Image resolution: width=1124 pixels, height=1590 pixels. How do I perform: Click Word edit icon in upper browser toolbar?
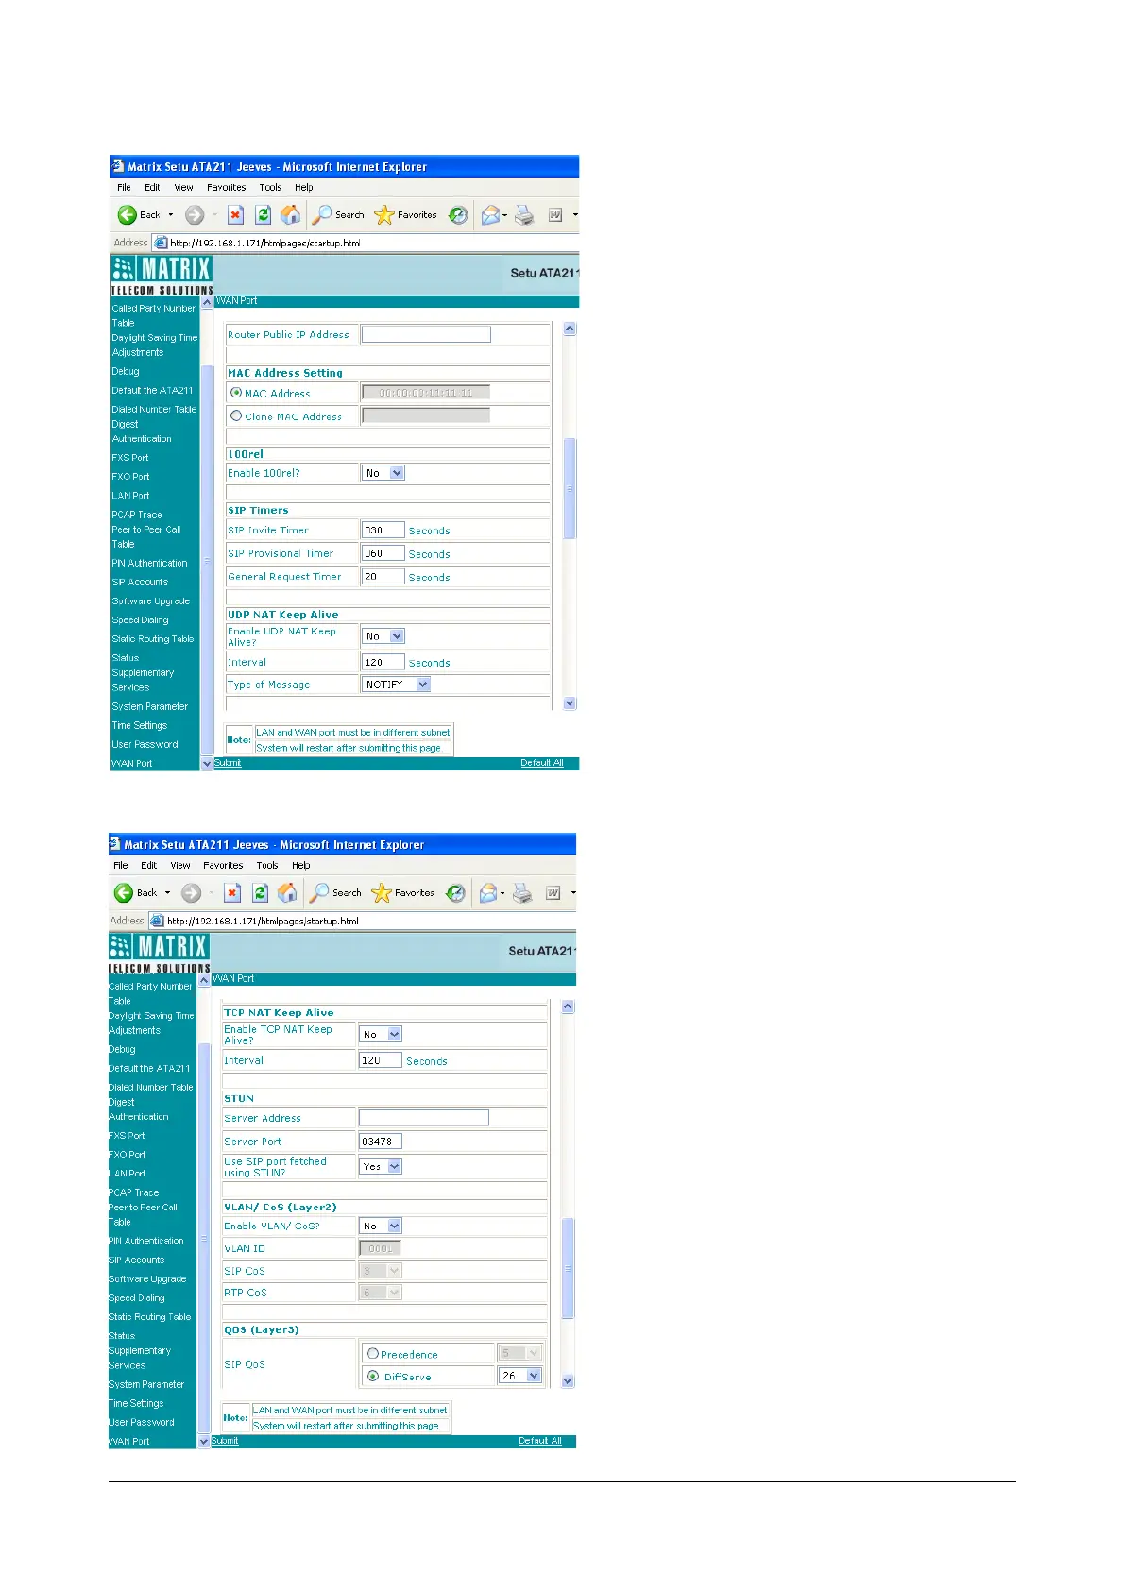tap(554, 215)
